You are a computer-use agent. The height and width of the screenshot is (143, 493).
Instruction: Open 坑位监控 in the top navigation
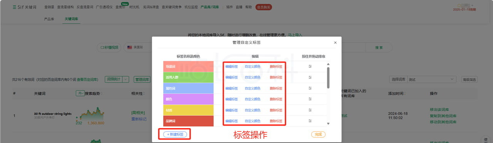point(191,7)
